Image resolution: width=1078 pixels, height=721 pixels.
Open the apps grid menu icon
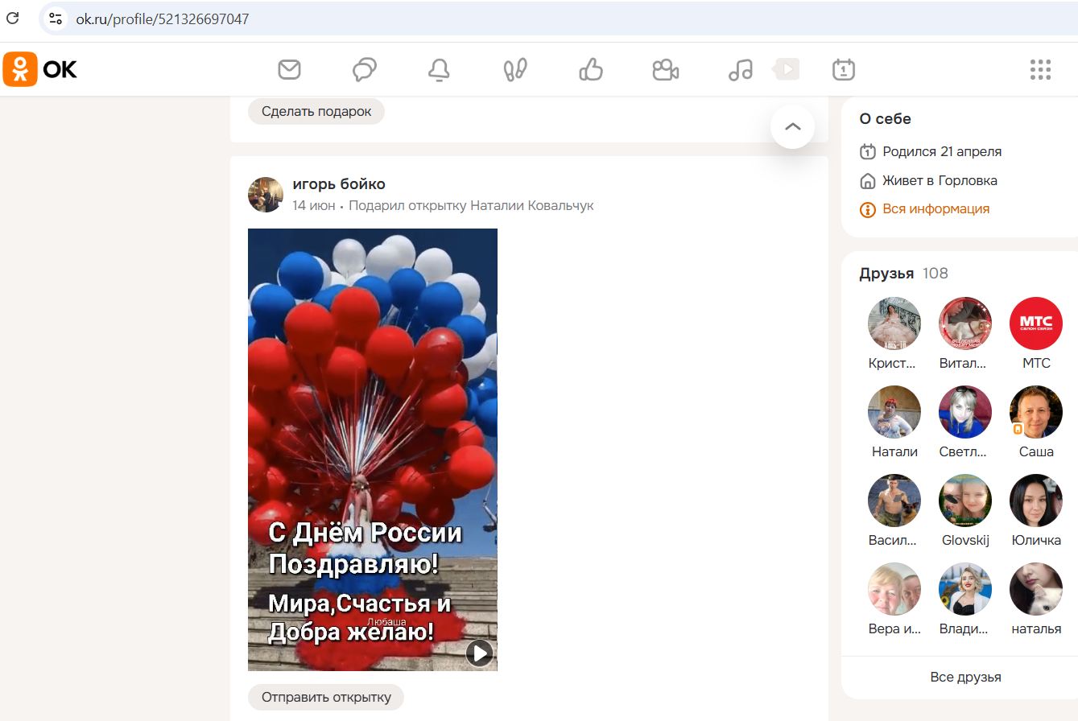(1040, 70)
